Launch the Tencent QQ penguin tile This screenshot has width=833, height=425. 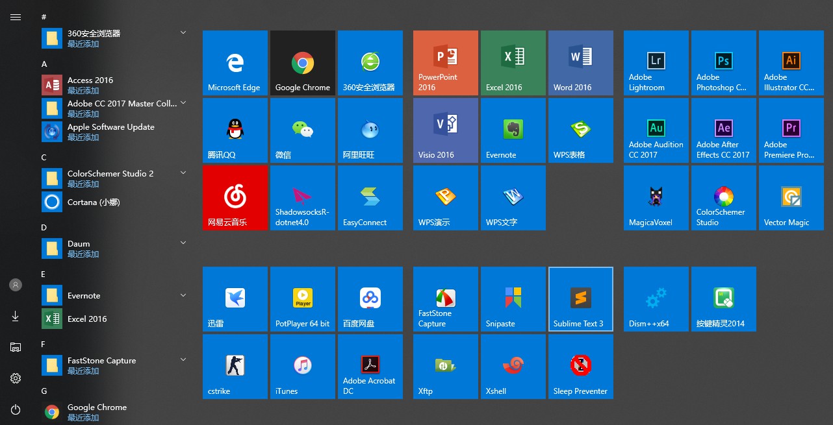[235, 130]
